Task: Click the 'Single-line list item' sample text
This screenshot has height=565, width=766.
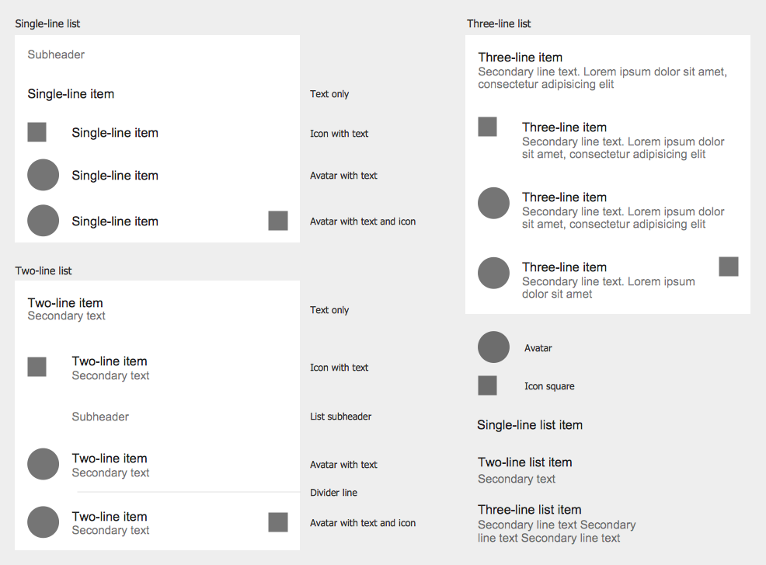Action: pyautogui.click(x=530, y=425)
